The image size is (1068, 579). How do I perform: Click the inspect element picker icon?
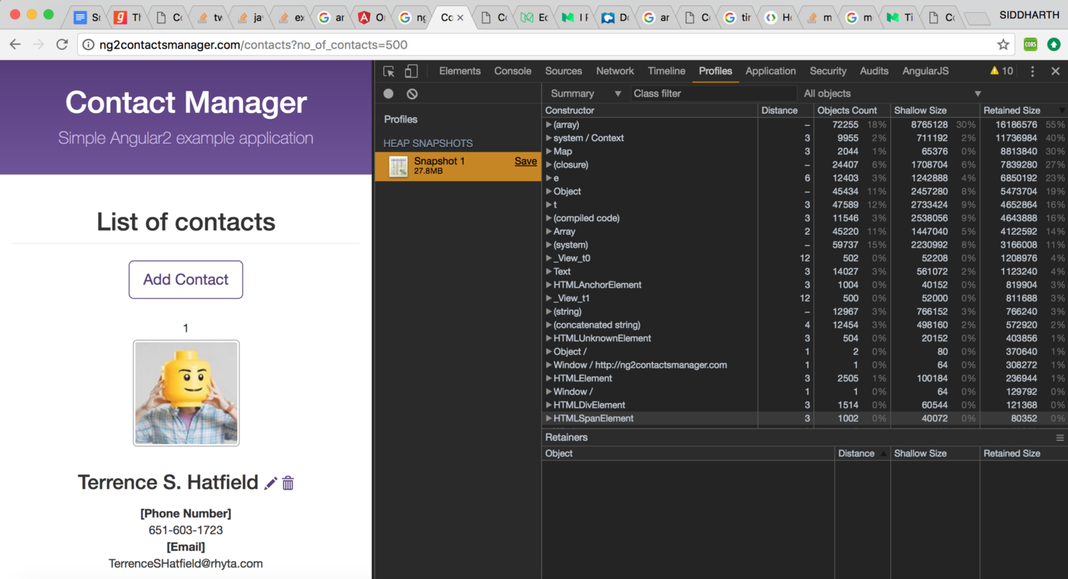[x=388, y=71]
